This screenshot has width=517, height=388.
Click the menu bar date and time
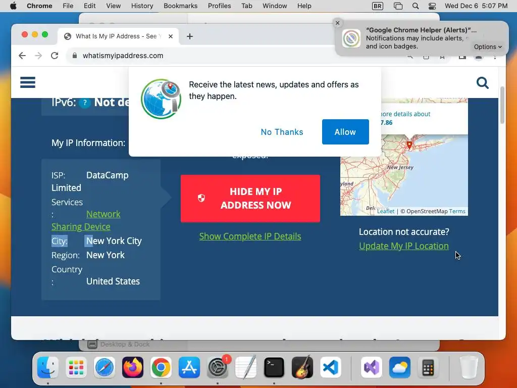(x=476, y=6)
